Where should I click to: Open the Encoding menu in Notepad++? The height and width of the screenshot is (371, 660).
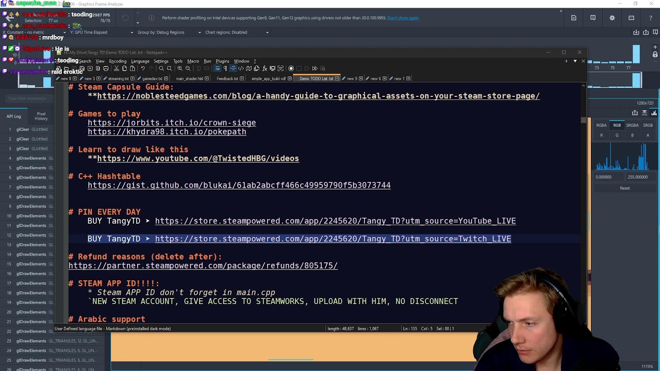coord(118,61)
